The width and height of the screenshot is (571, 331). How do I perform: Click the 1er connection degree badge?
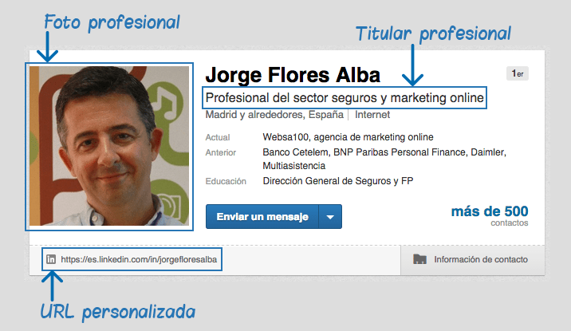tap(517, 73)
